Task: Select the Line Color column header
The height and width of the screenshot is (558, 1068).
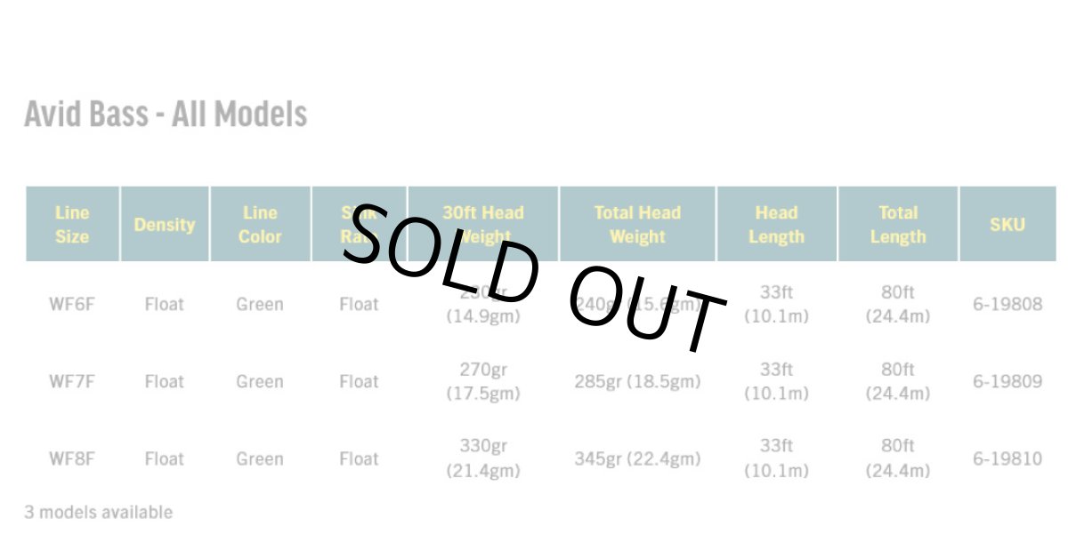Action: coord(260,225)
